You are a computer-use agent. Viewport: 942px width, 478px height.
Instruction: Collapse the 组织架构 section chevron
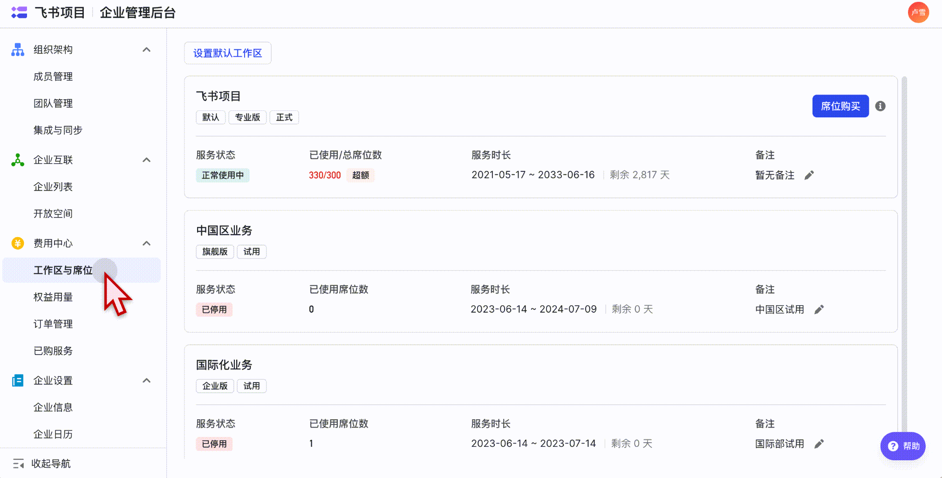[147, 49]
